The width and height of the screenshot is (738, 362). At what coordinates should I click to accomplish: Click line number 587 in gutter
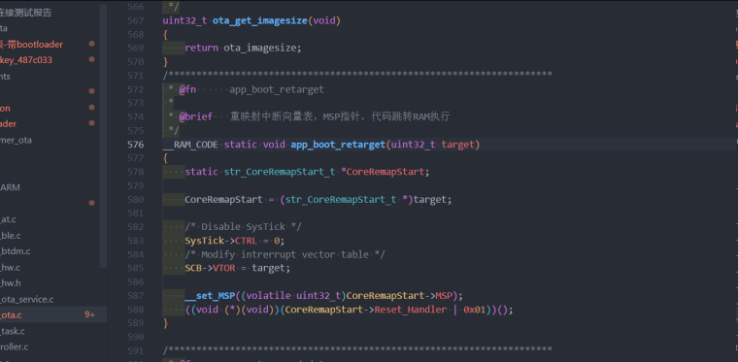(136, 296)
